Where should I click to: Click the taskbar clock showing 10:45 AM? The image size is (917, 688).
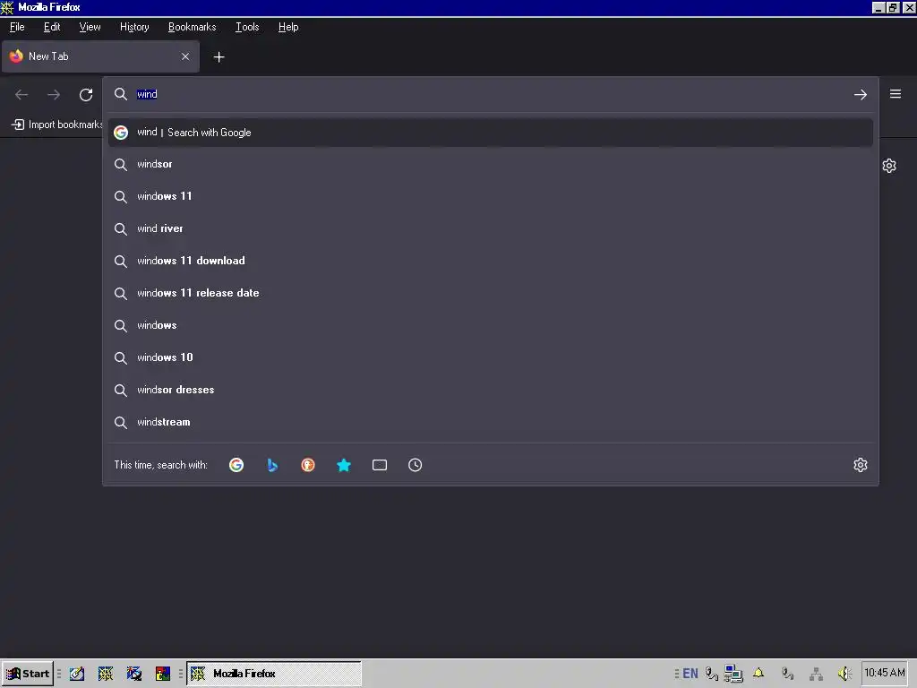pos(884,673)
